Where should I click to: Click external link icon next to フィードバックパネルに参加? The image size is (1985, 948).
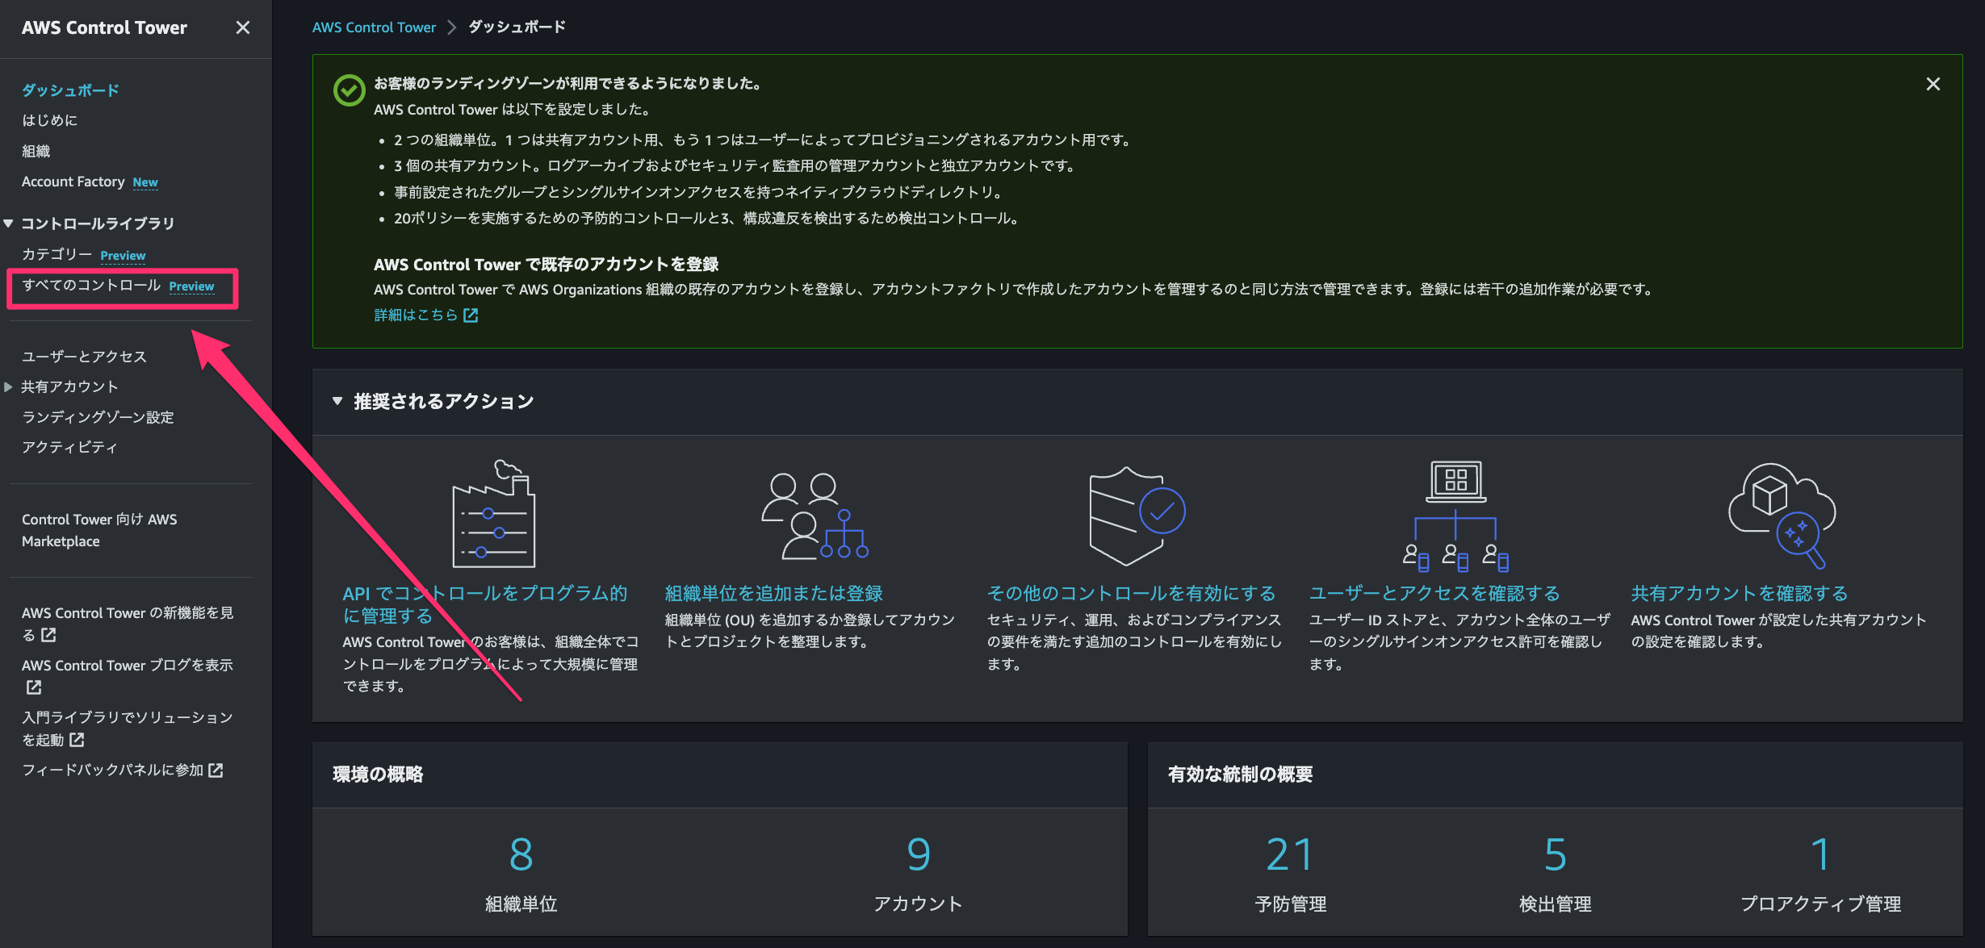pos(216,771)
